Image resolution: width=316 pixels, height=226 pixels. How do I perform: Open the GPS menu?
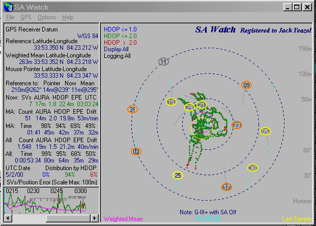click(x=26, y=17)
